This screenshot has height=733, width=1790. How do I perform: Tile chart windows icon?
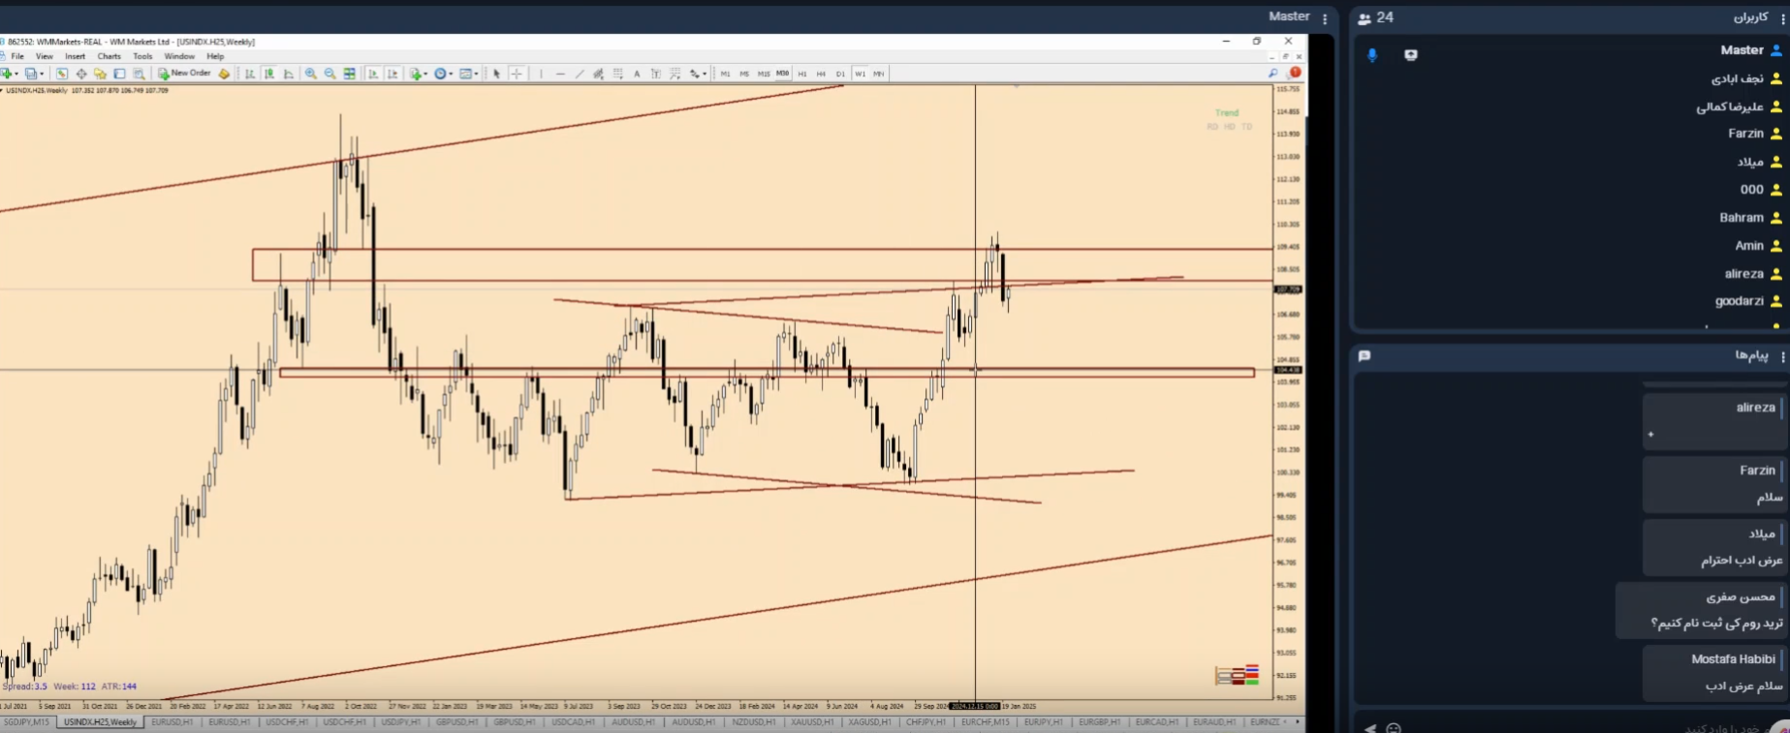pyautogui.click(x=350, y=74)
